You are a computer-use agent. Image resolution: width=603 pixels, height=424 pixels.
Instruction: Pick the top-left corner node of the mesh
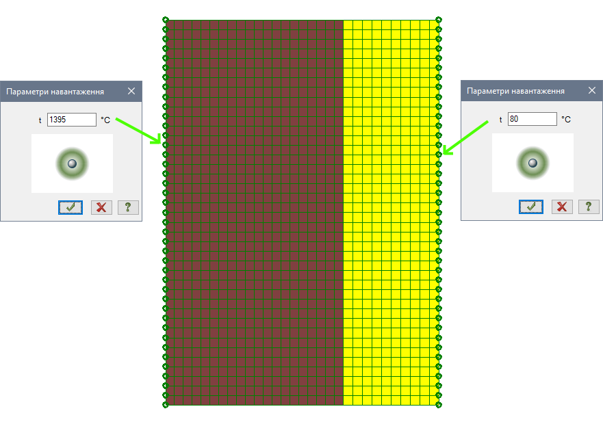pyautogui.click(x=166, y=20)
